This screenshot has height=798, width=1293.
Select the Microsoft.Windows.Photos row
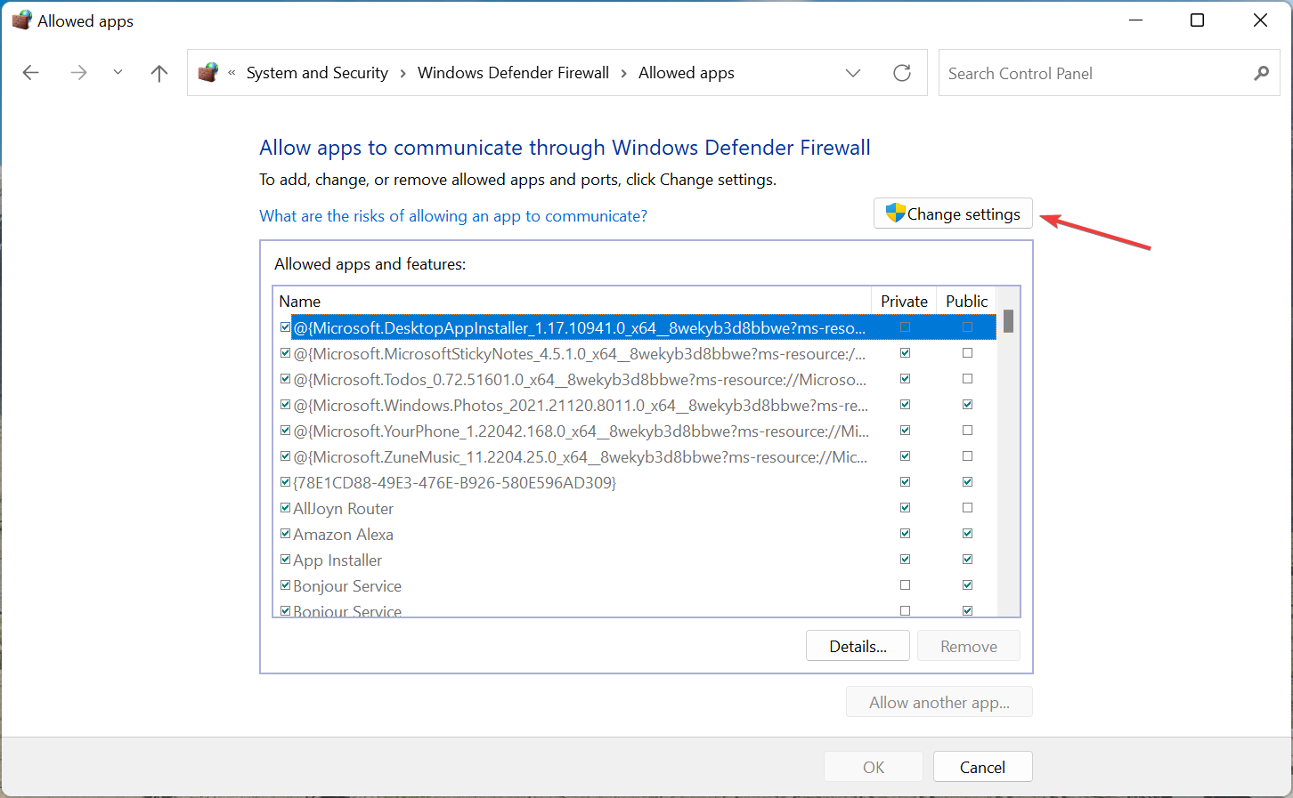click(x=635, y=405)
